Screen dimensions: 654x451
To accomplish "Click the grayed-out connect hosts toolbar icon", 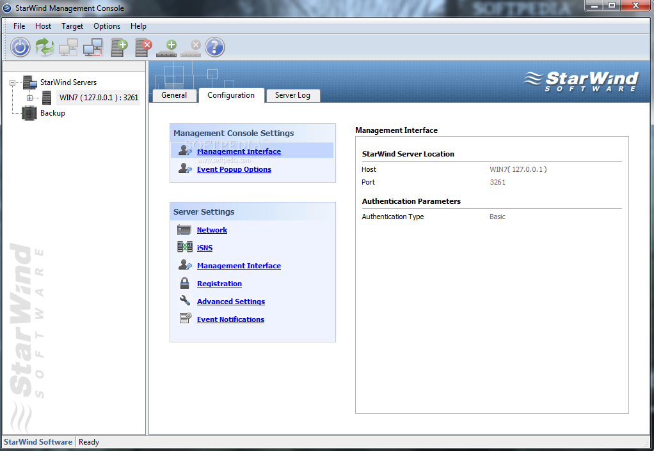I will click(x=68, y=47).
